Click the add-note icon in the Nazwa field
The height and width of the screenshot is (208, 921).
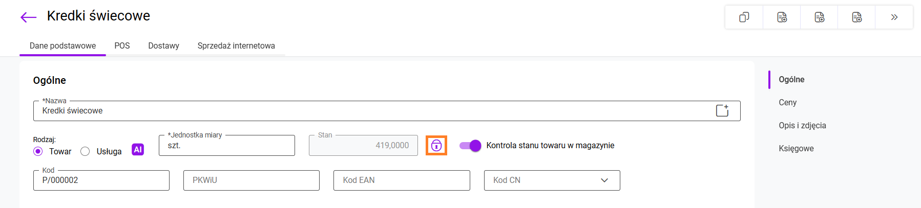[722, 110]
